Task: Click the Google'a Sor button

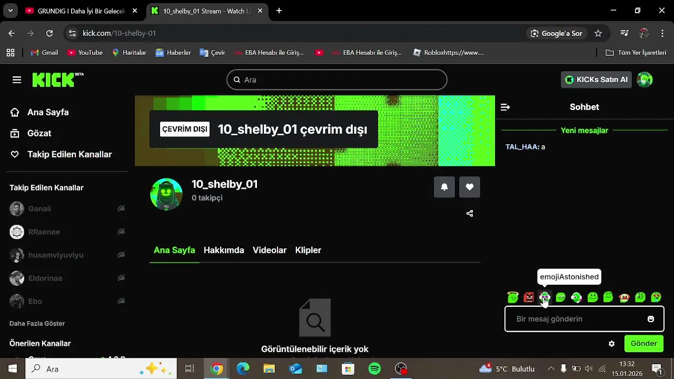Action: pyautogui.click(x=557, y=33)
